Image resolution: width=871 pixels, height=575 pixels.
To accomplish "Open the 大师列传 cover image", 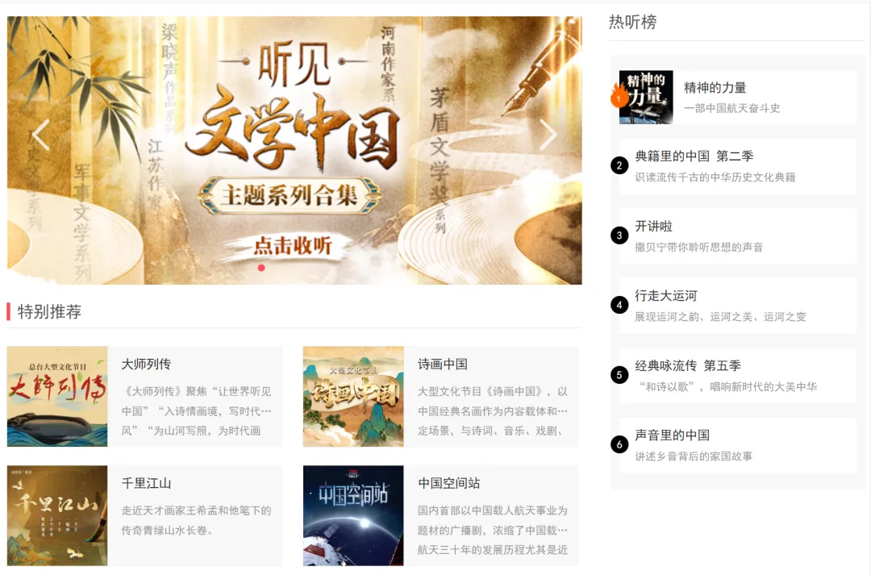I will pos(57,397).
